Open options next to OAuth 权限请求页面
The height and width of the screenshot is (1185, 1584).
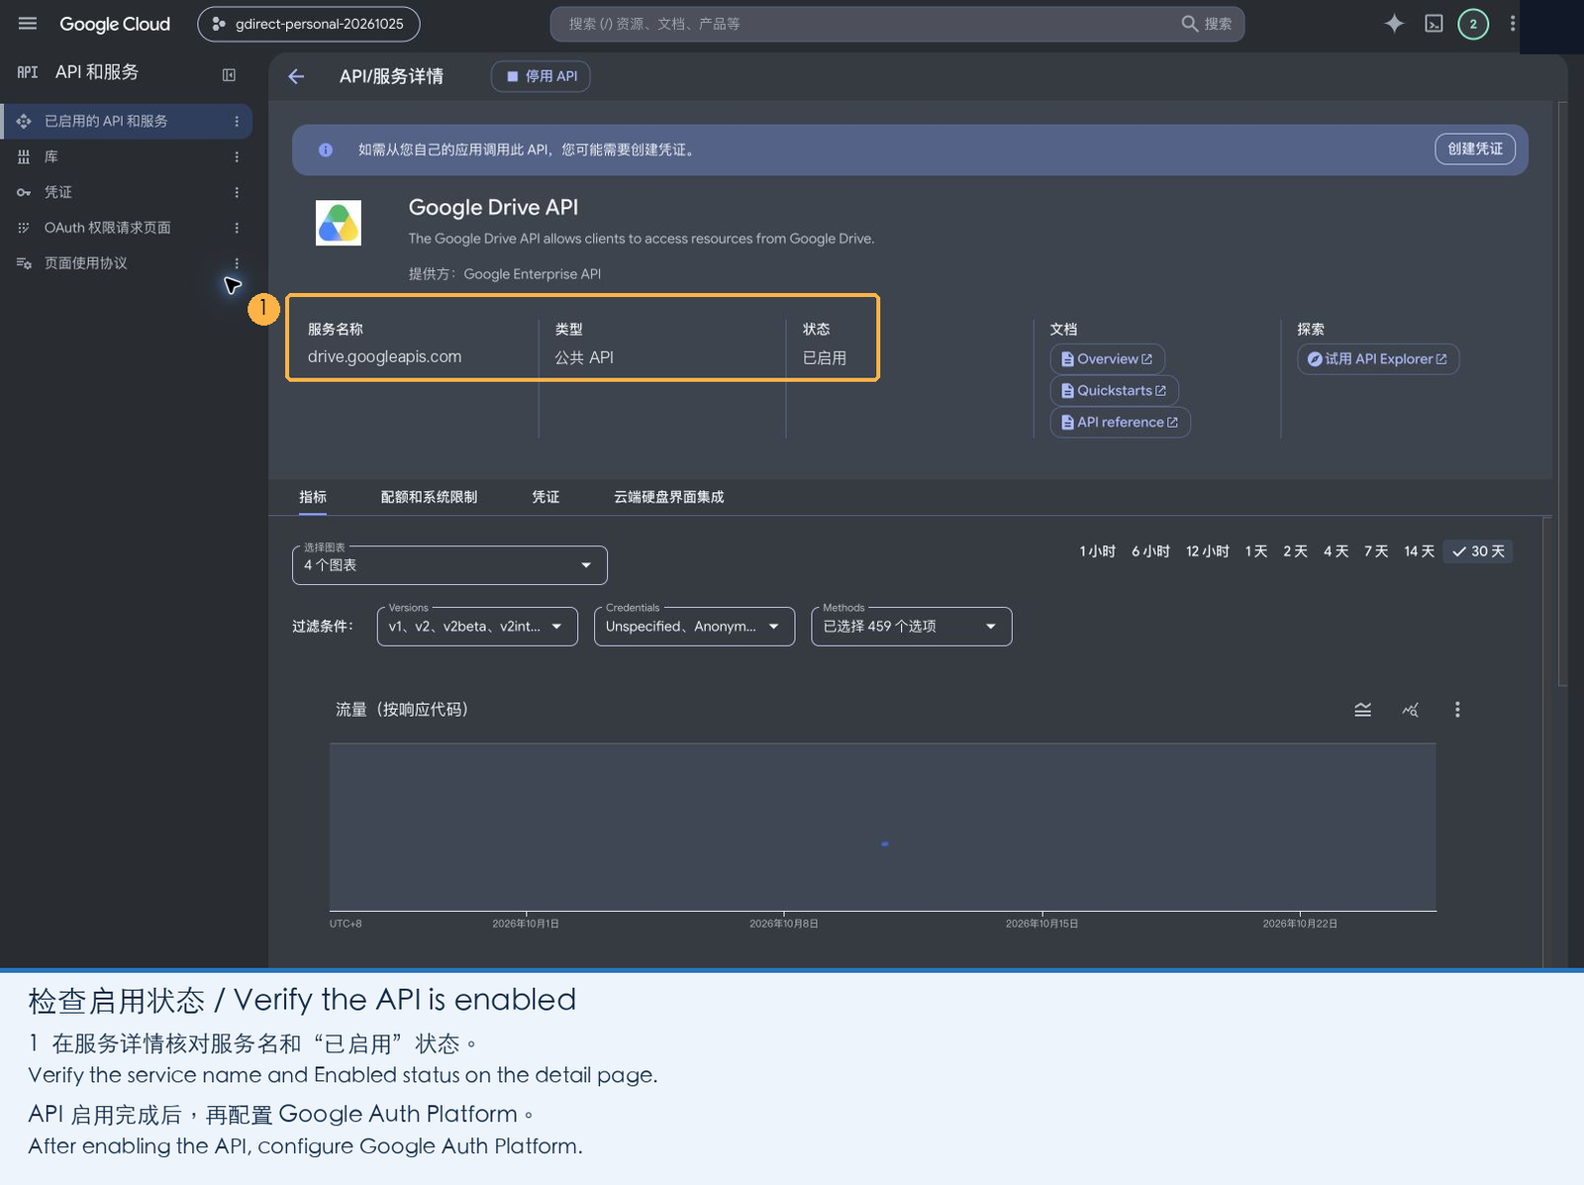(x=237, y=228)
